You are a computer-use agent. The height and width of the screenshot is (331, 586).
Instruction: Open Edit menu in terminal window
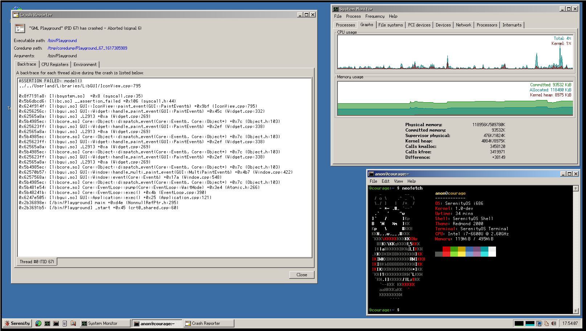pyautogui.click(x=386, y=181)
